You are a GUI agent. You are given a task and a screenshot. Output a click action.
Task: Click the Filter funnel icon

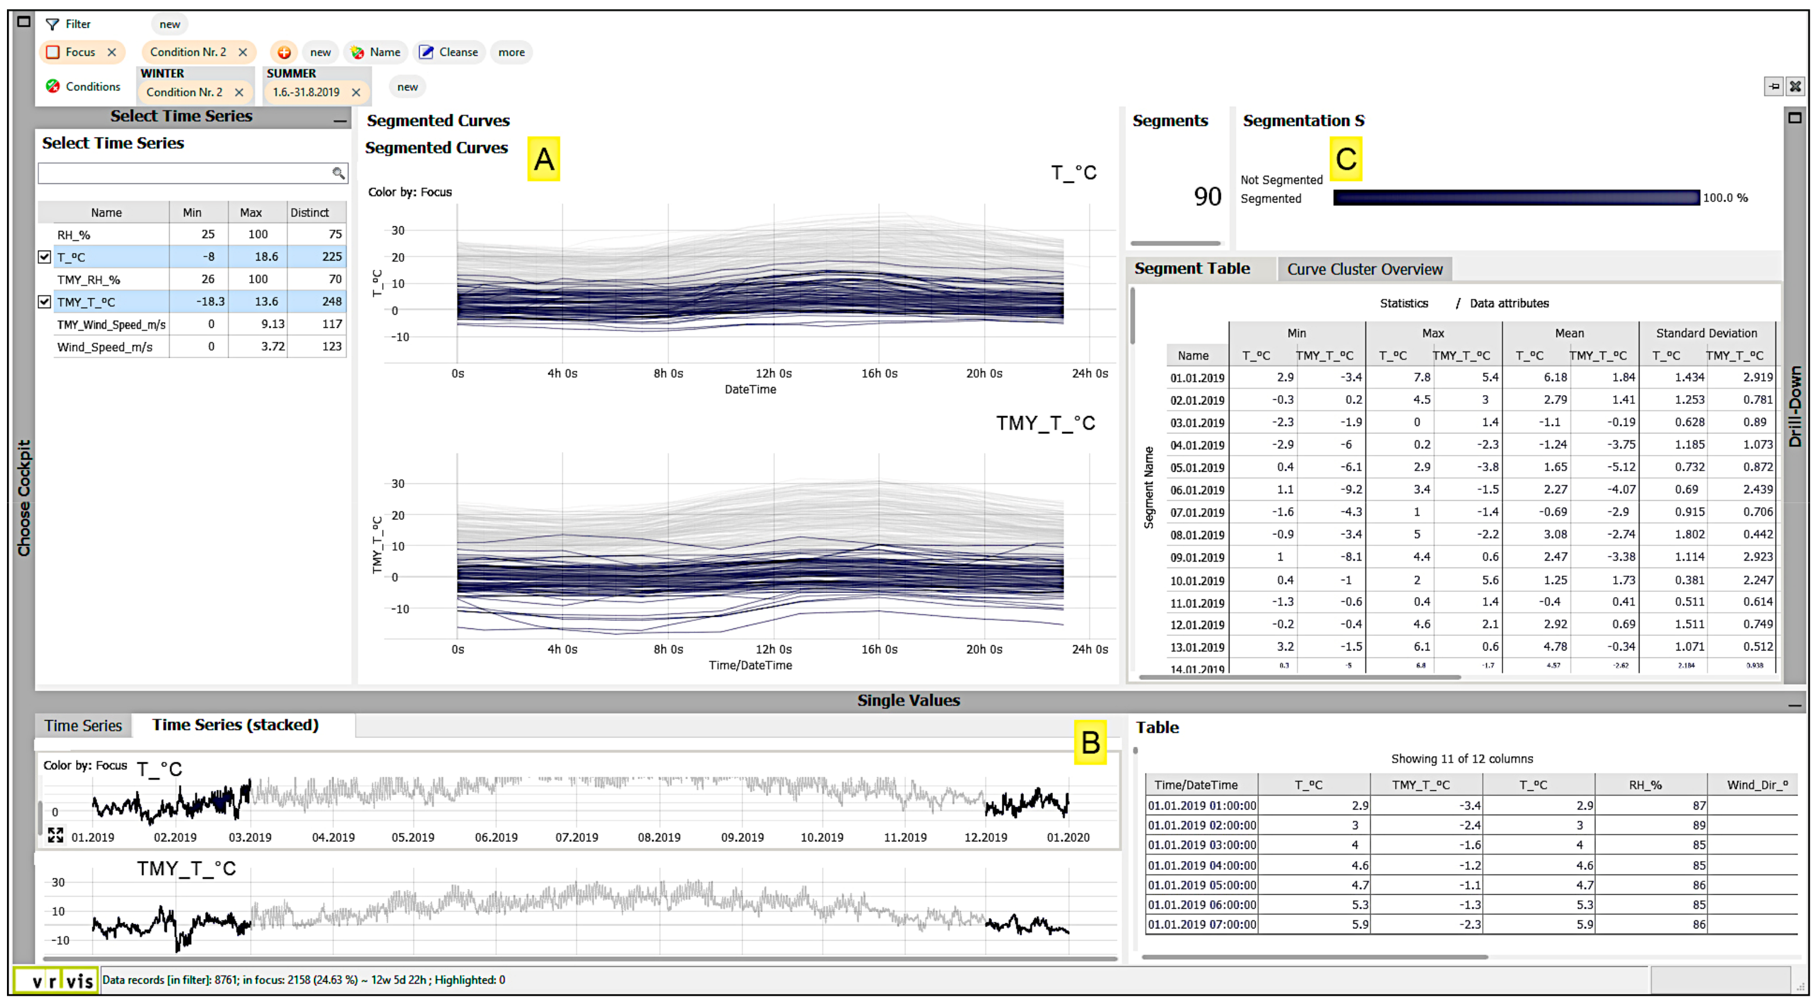[x=52, y=24]
